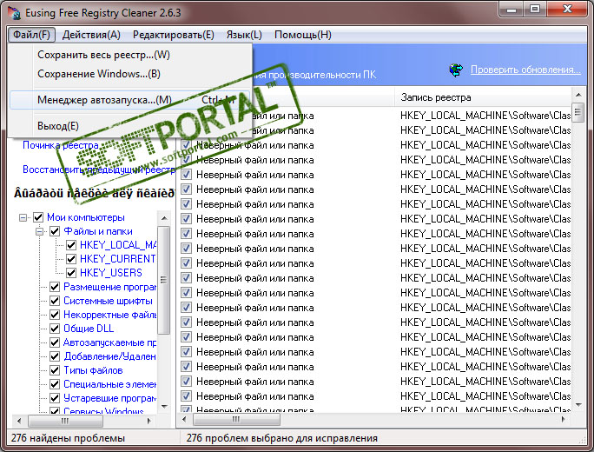Uncheck Некорректные файлы checkbox
The width and height of the screenshot is (594, 452).
(55, 315)
